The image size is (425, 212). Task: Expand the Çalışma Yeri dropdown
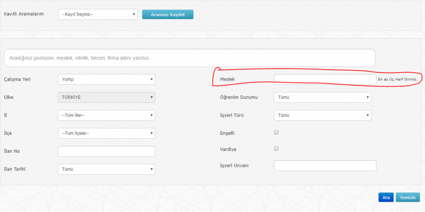click(x=106, y=79)
